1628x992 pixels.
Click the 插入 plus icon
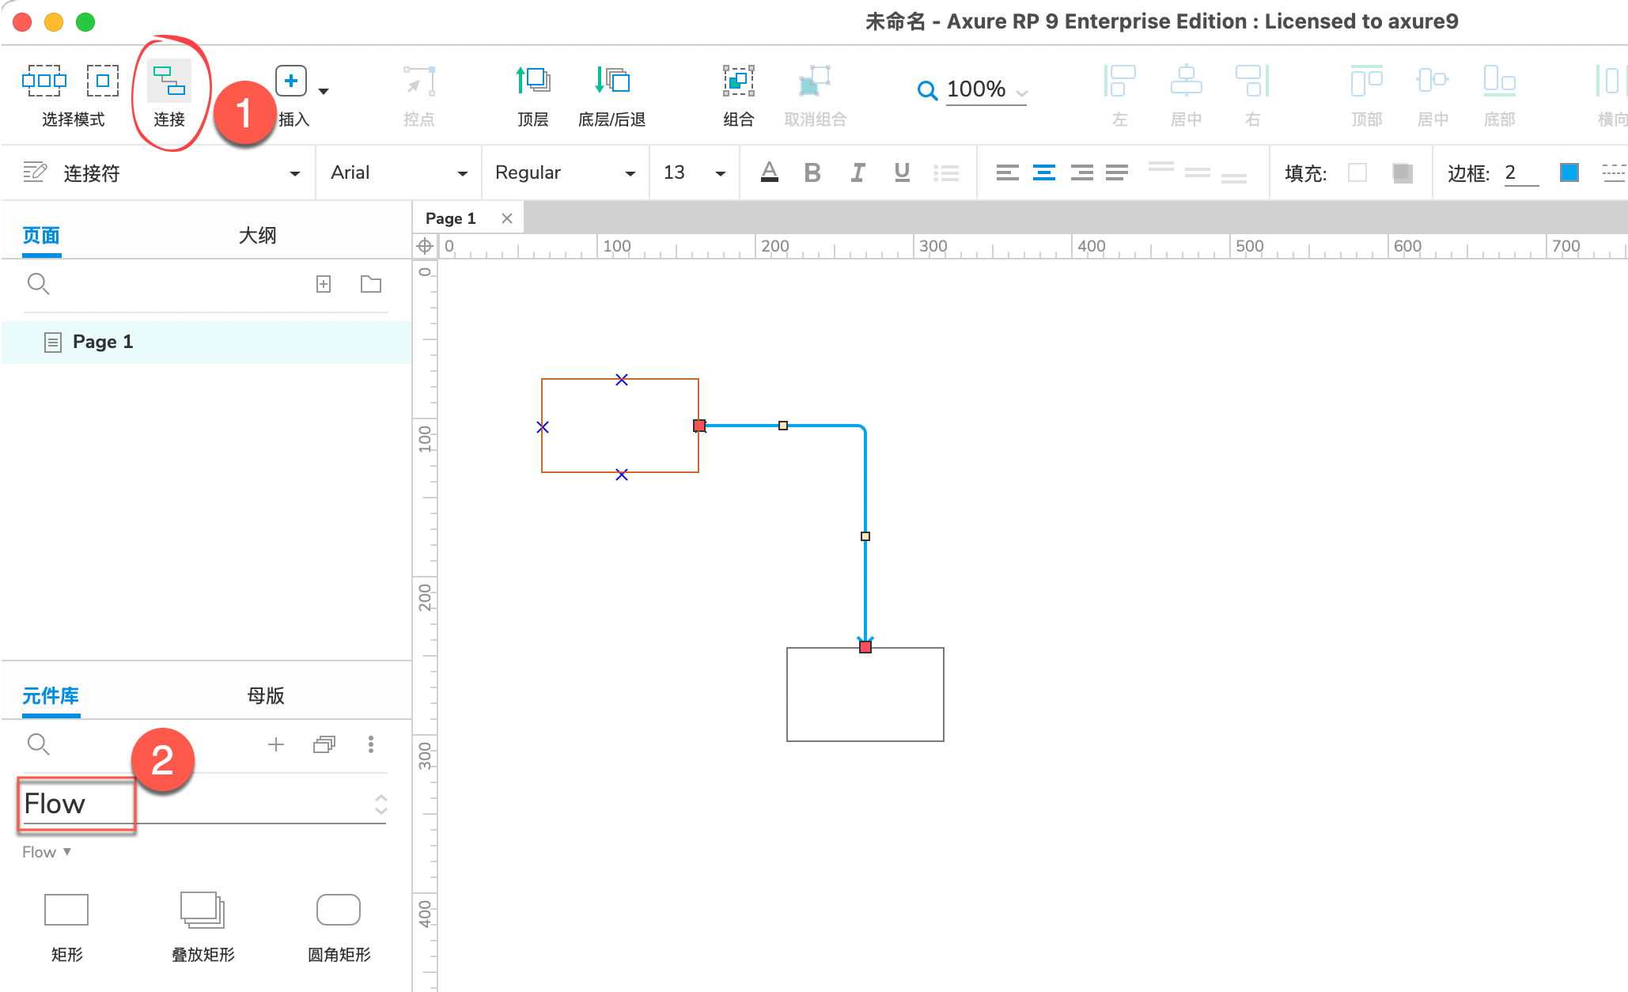tap(291, 81)
